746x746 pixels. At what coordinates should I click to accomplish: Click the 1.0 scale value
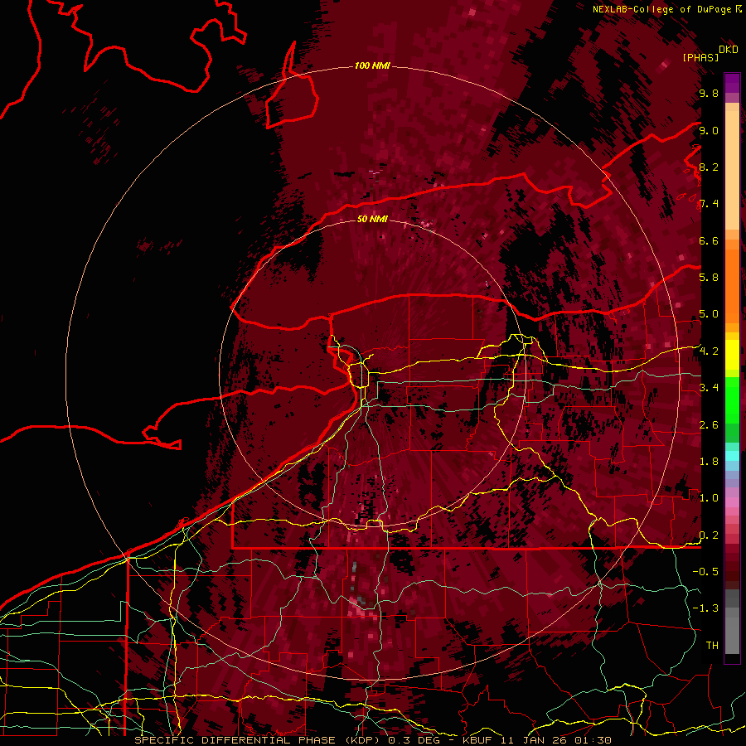(709, 498)
